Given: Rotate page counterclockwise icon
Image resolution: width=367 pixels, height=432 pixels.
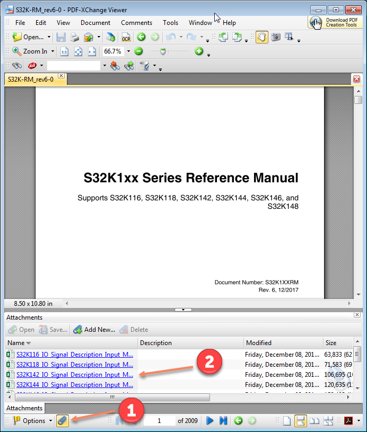Looking at the screenshot, I should tap(223, 37).
